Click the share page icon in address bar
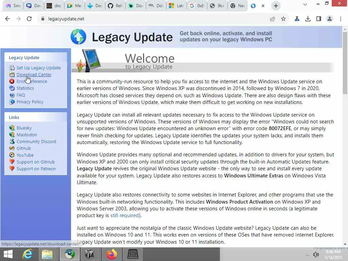Screen dimensions: 348x261 click(x=273, y=19)
